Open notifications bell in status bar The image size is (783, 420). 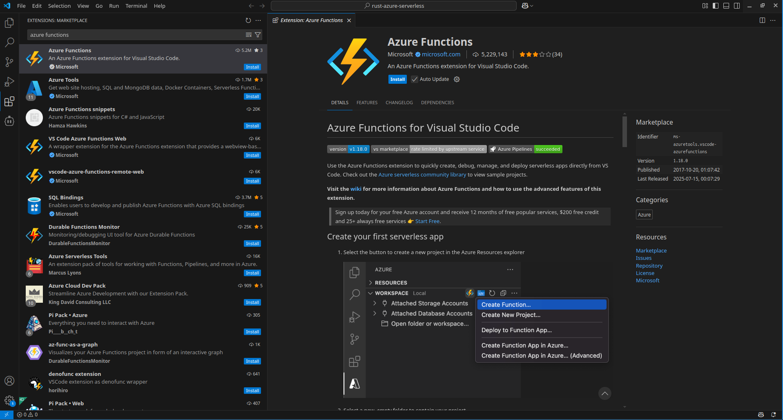pos(773,415)
